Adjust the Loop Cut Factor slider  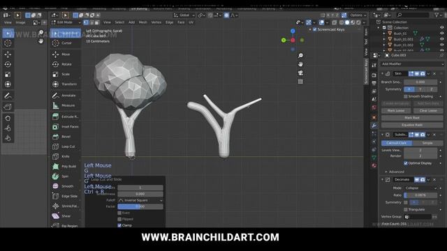click(140, 206)
